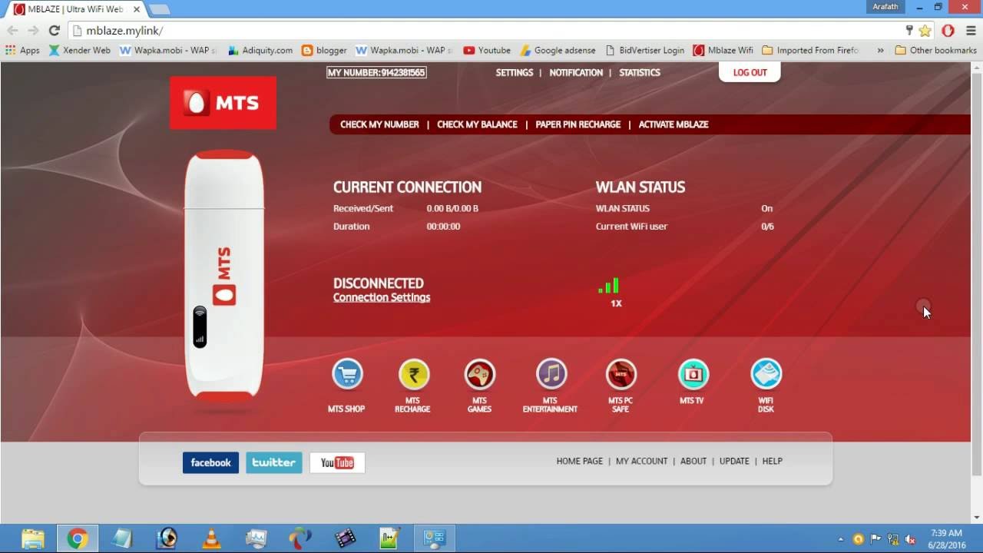The width and height of the screenshot is (983, 553).
Task: Open the BidVertiser Login bookmark
Action: [644, 50]
